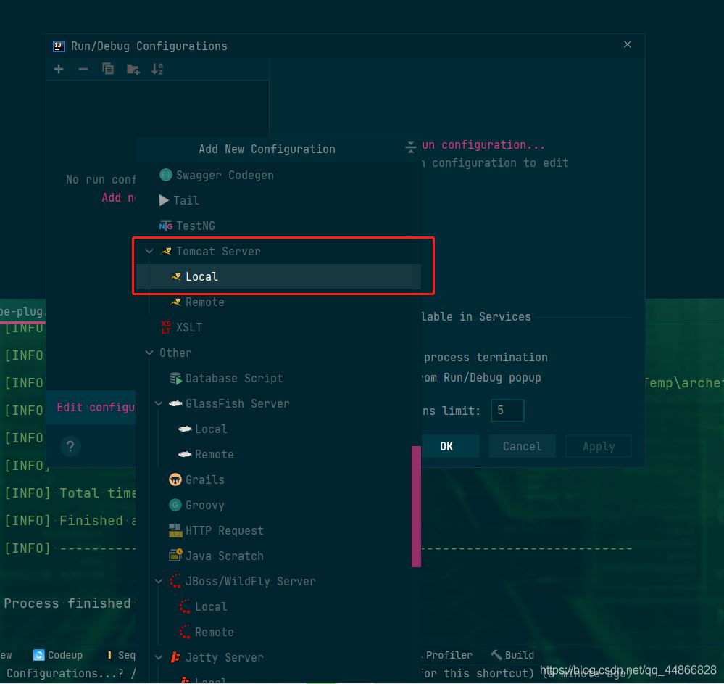
Task: Click the popup list scrollbar thumb
Action: pos(416,506)
